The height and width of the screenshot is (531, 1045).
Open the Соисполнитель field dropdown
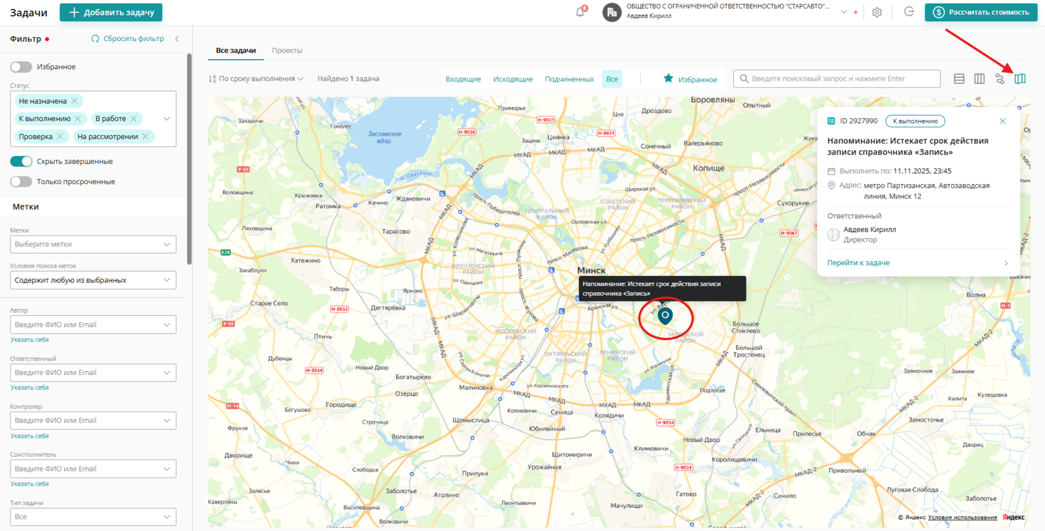(93, 469)
